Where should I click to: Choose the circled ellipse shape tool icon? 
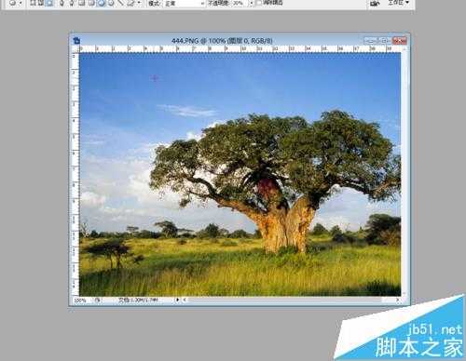tap(102, 3)
